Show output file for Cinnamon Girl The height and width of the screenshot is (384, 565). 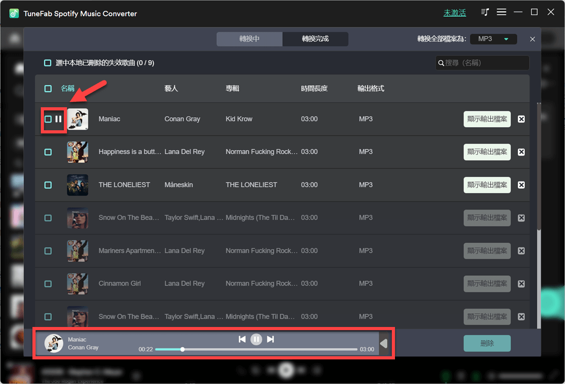coord(487,284)
